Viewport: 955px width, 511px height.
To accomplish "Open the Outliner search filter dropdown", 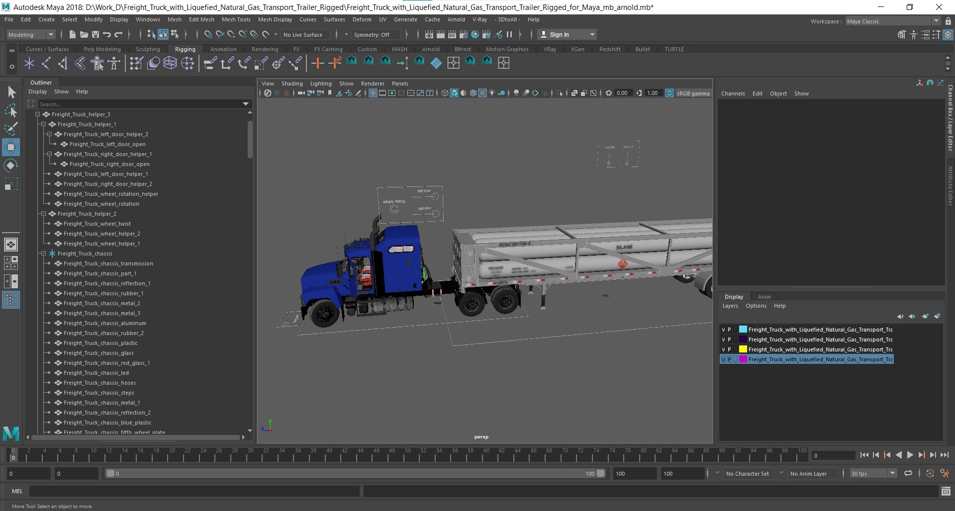I will 246,104.
